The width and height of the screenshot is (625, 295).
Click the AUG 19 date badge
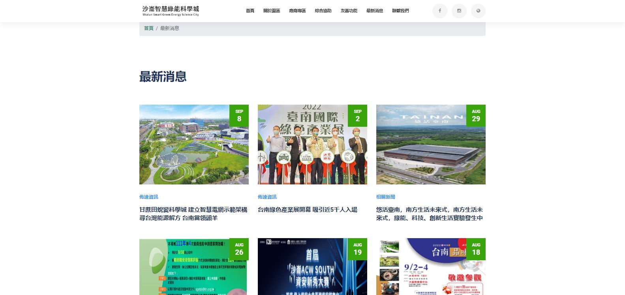tap(357, 249)
